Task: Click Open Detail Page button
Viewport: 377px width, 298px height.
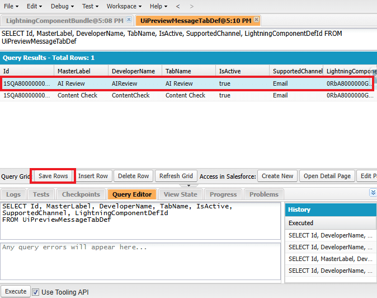Action: (327, 176)
